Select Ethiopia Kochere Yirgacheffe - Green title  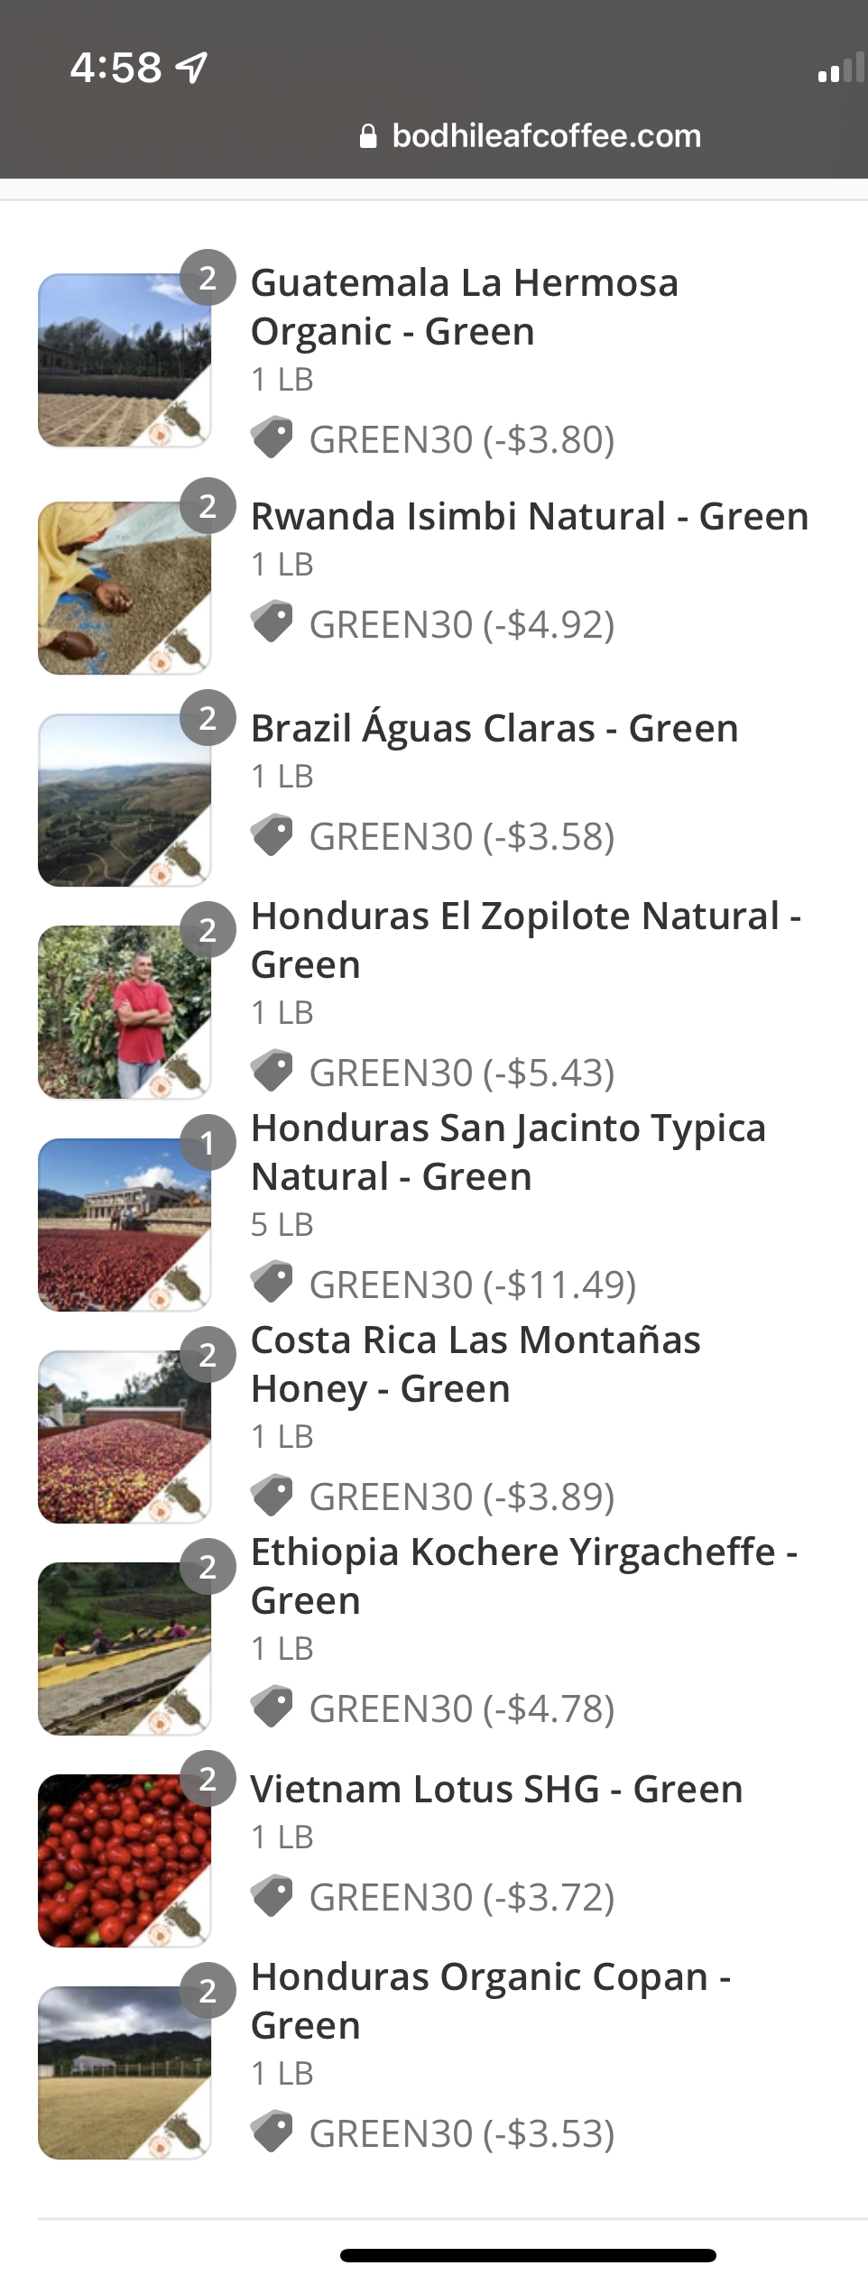click(524, 1576)
